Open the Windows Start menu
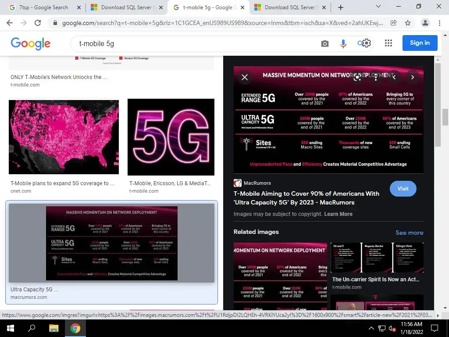Screen dimensions: 449x337 pos(11,328)
